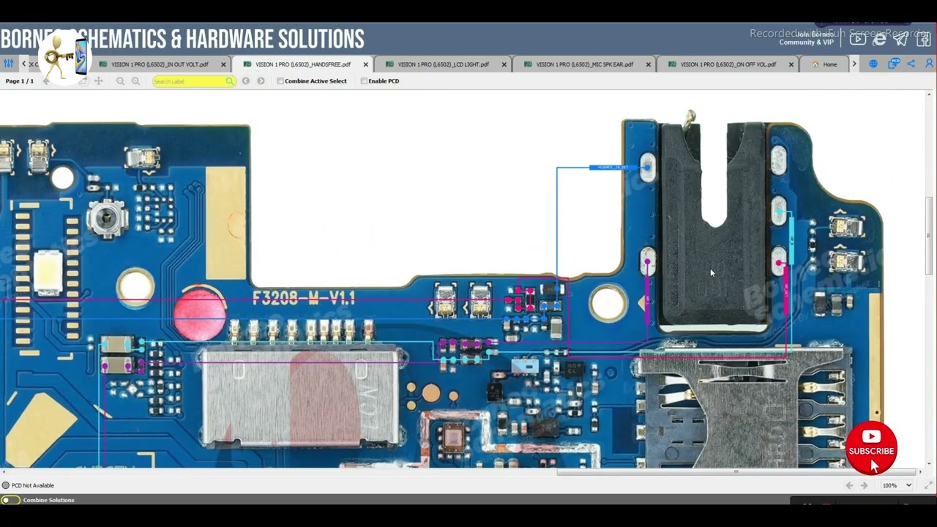
Task: Go to previous search result arrow
Action: (246, 81)
